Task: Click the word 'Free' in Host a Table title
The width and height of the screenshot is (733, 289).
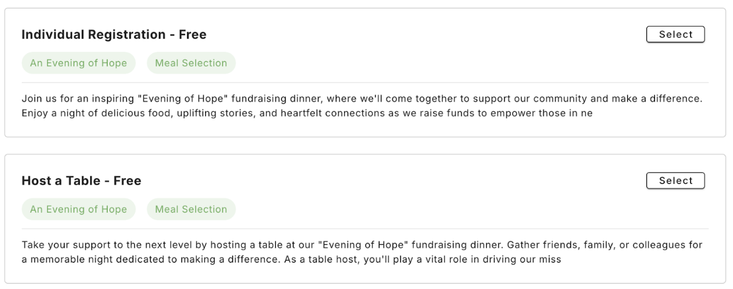Action: pos(128,181)
